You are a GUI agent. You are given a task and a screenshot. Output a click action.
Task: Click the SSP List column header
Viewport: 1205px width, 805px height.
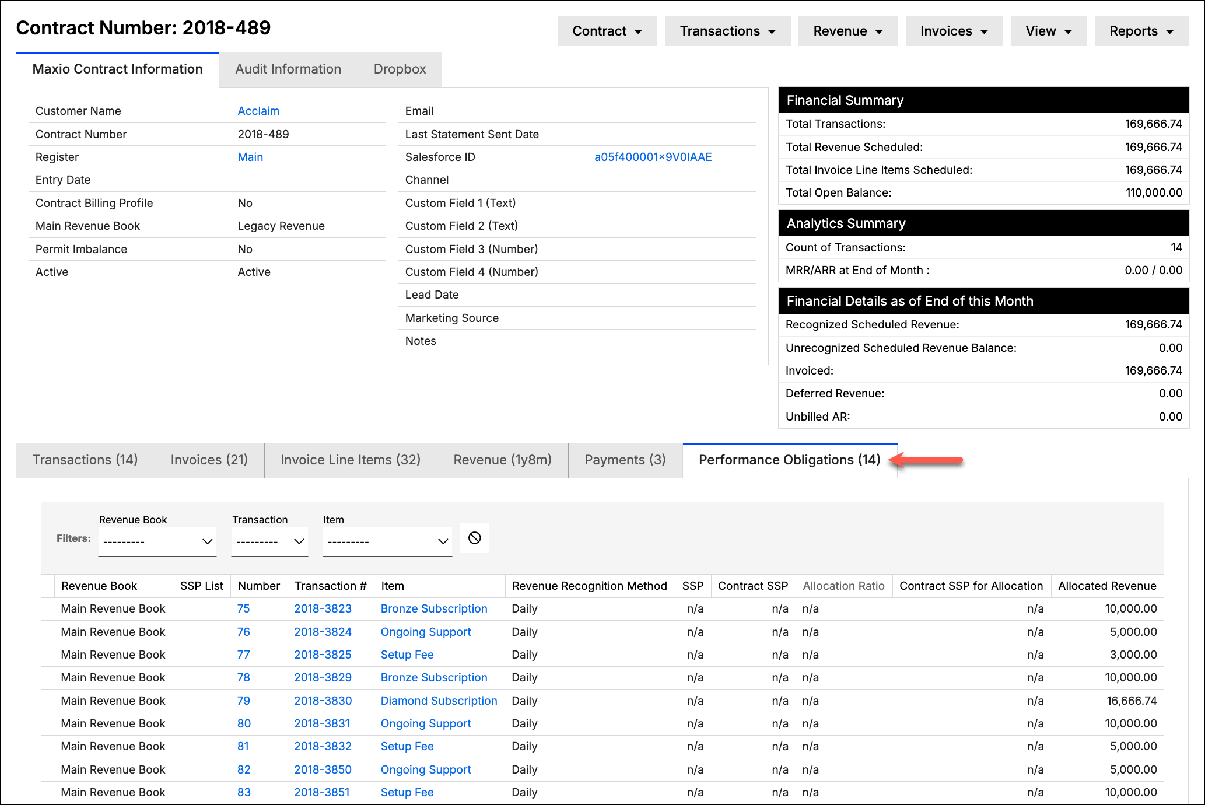202,586
